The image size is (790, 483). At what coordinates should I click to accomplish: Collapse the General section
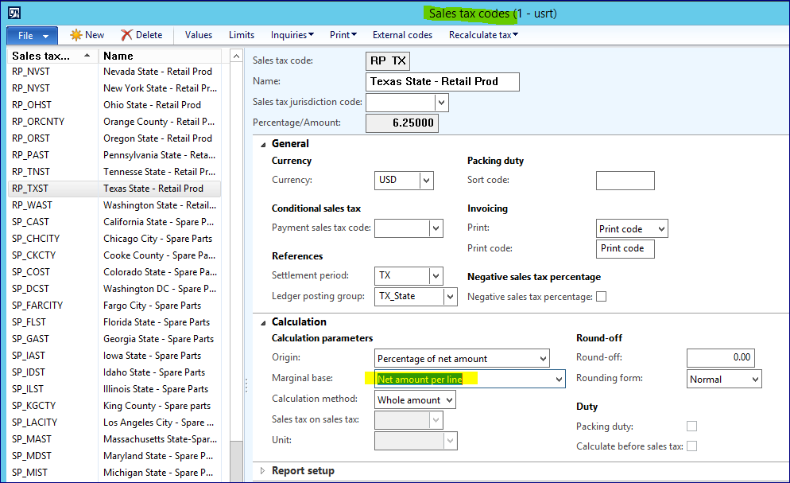(263, 144)
